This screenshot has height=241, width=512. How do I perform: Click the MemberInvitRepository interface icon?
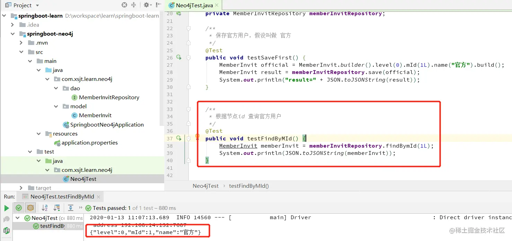point(74,98)
